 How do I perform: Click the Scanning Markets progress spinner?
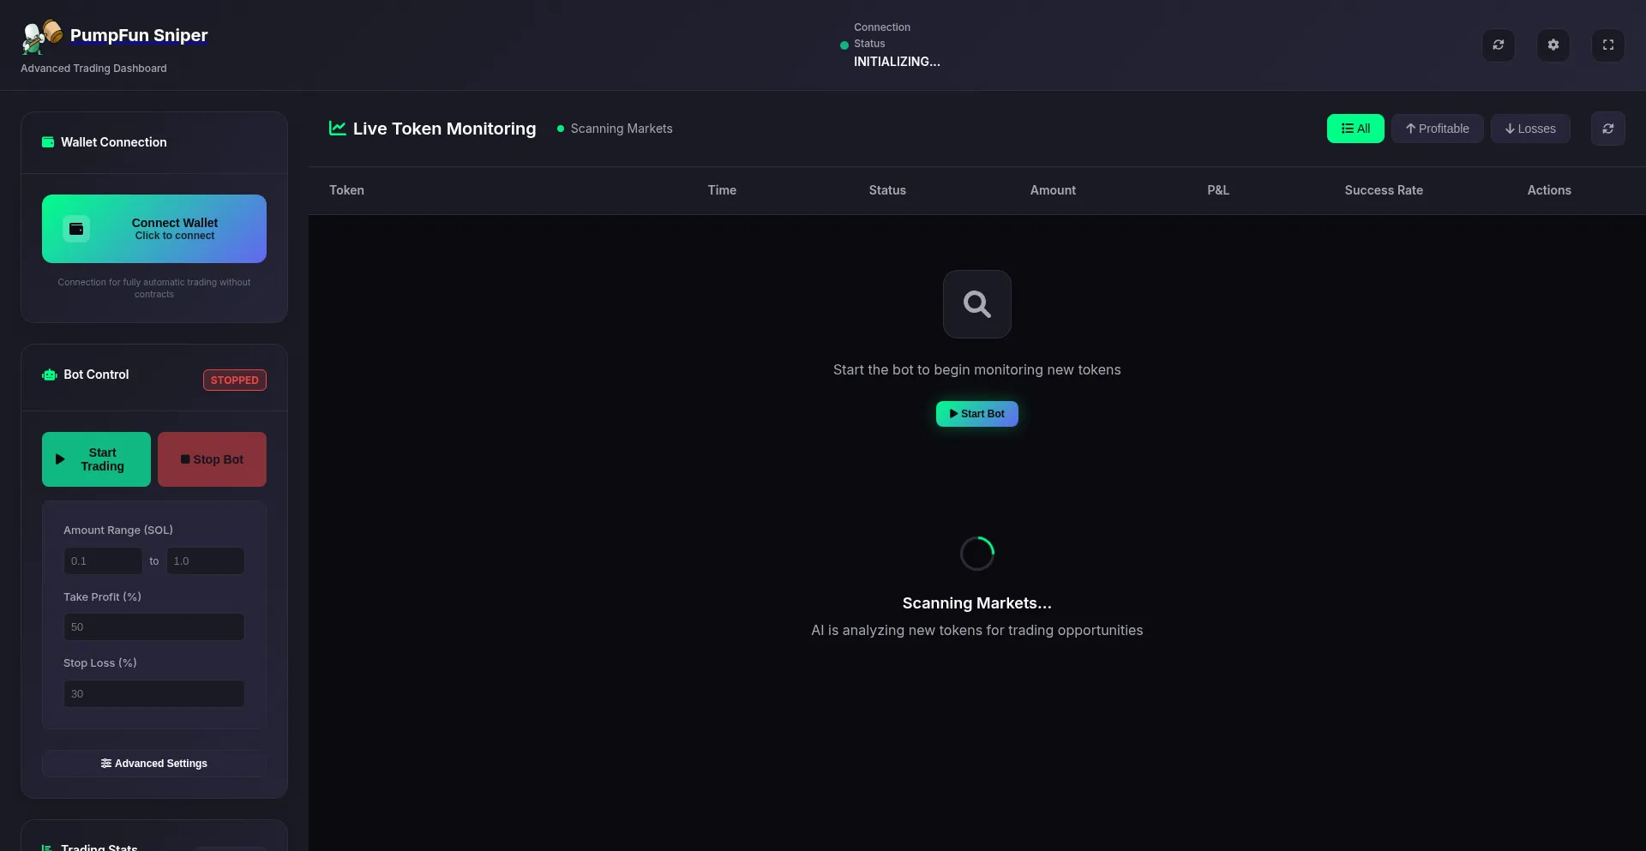976,553
